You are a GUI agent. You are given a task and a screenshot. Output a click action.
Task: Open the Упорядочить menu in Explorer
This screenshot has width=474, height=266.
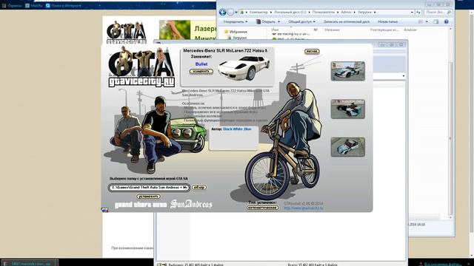(236, 21)
